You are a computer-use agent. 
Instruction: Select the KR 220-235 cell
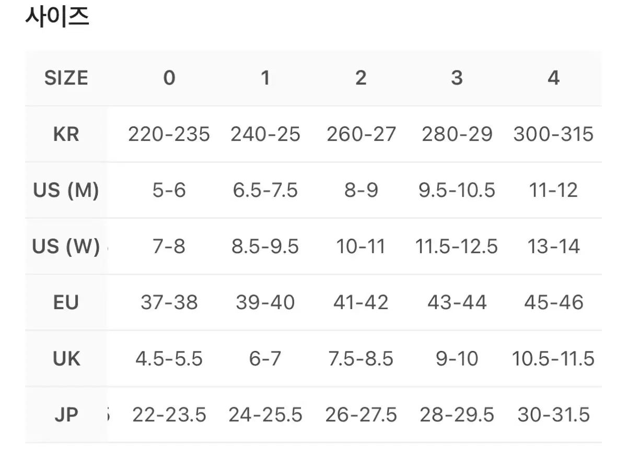click(169, 134)
